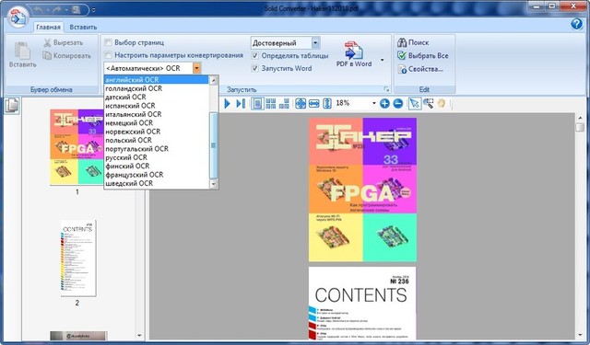Screen dimensions: 590x345
Task: Choose голландский OCR from list
Action: 156,88
